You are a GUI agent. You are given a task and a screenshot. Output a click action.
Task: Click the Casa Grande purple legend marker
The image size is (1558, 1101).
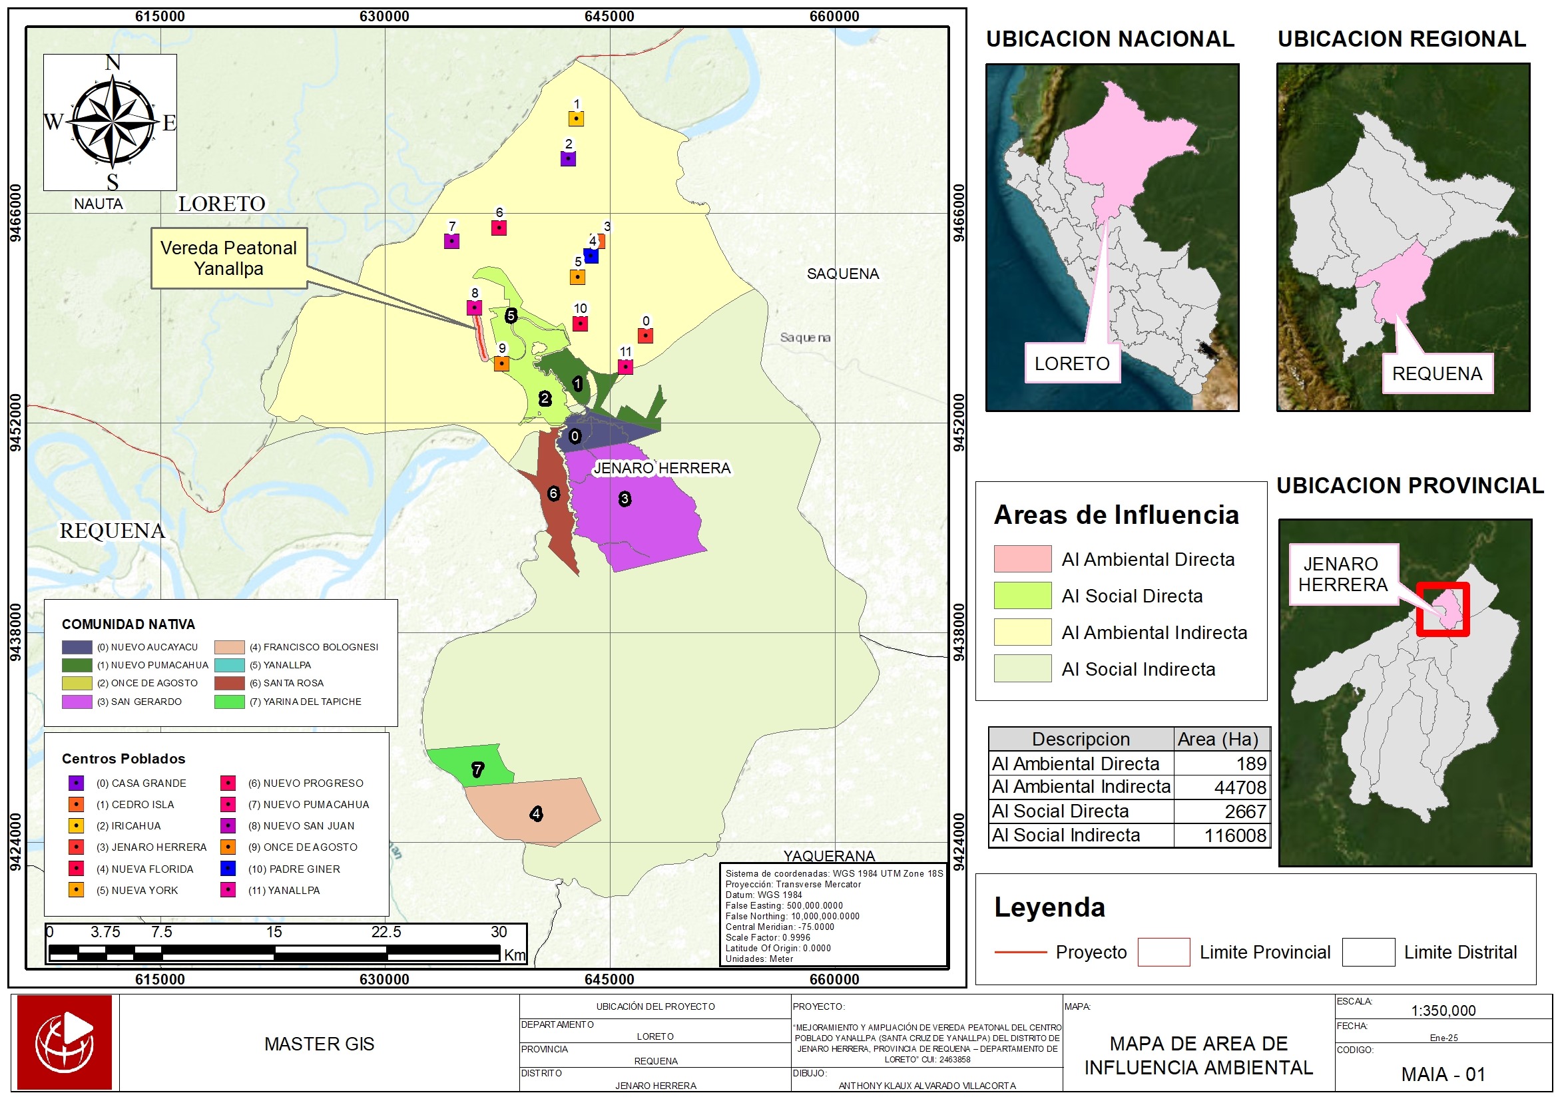click(x=76, y=783)
